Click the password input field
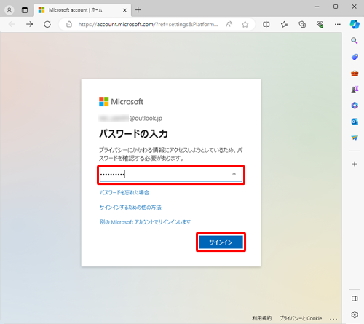 coord(171,175)
